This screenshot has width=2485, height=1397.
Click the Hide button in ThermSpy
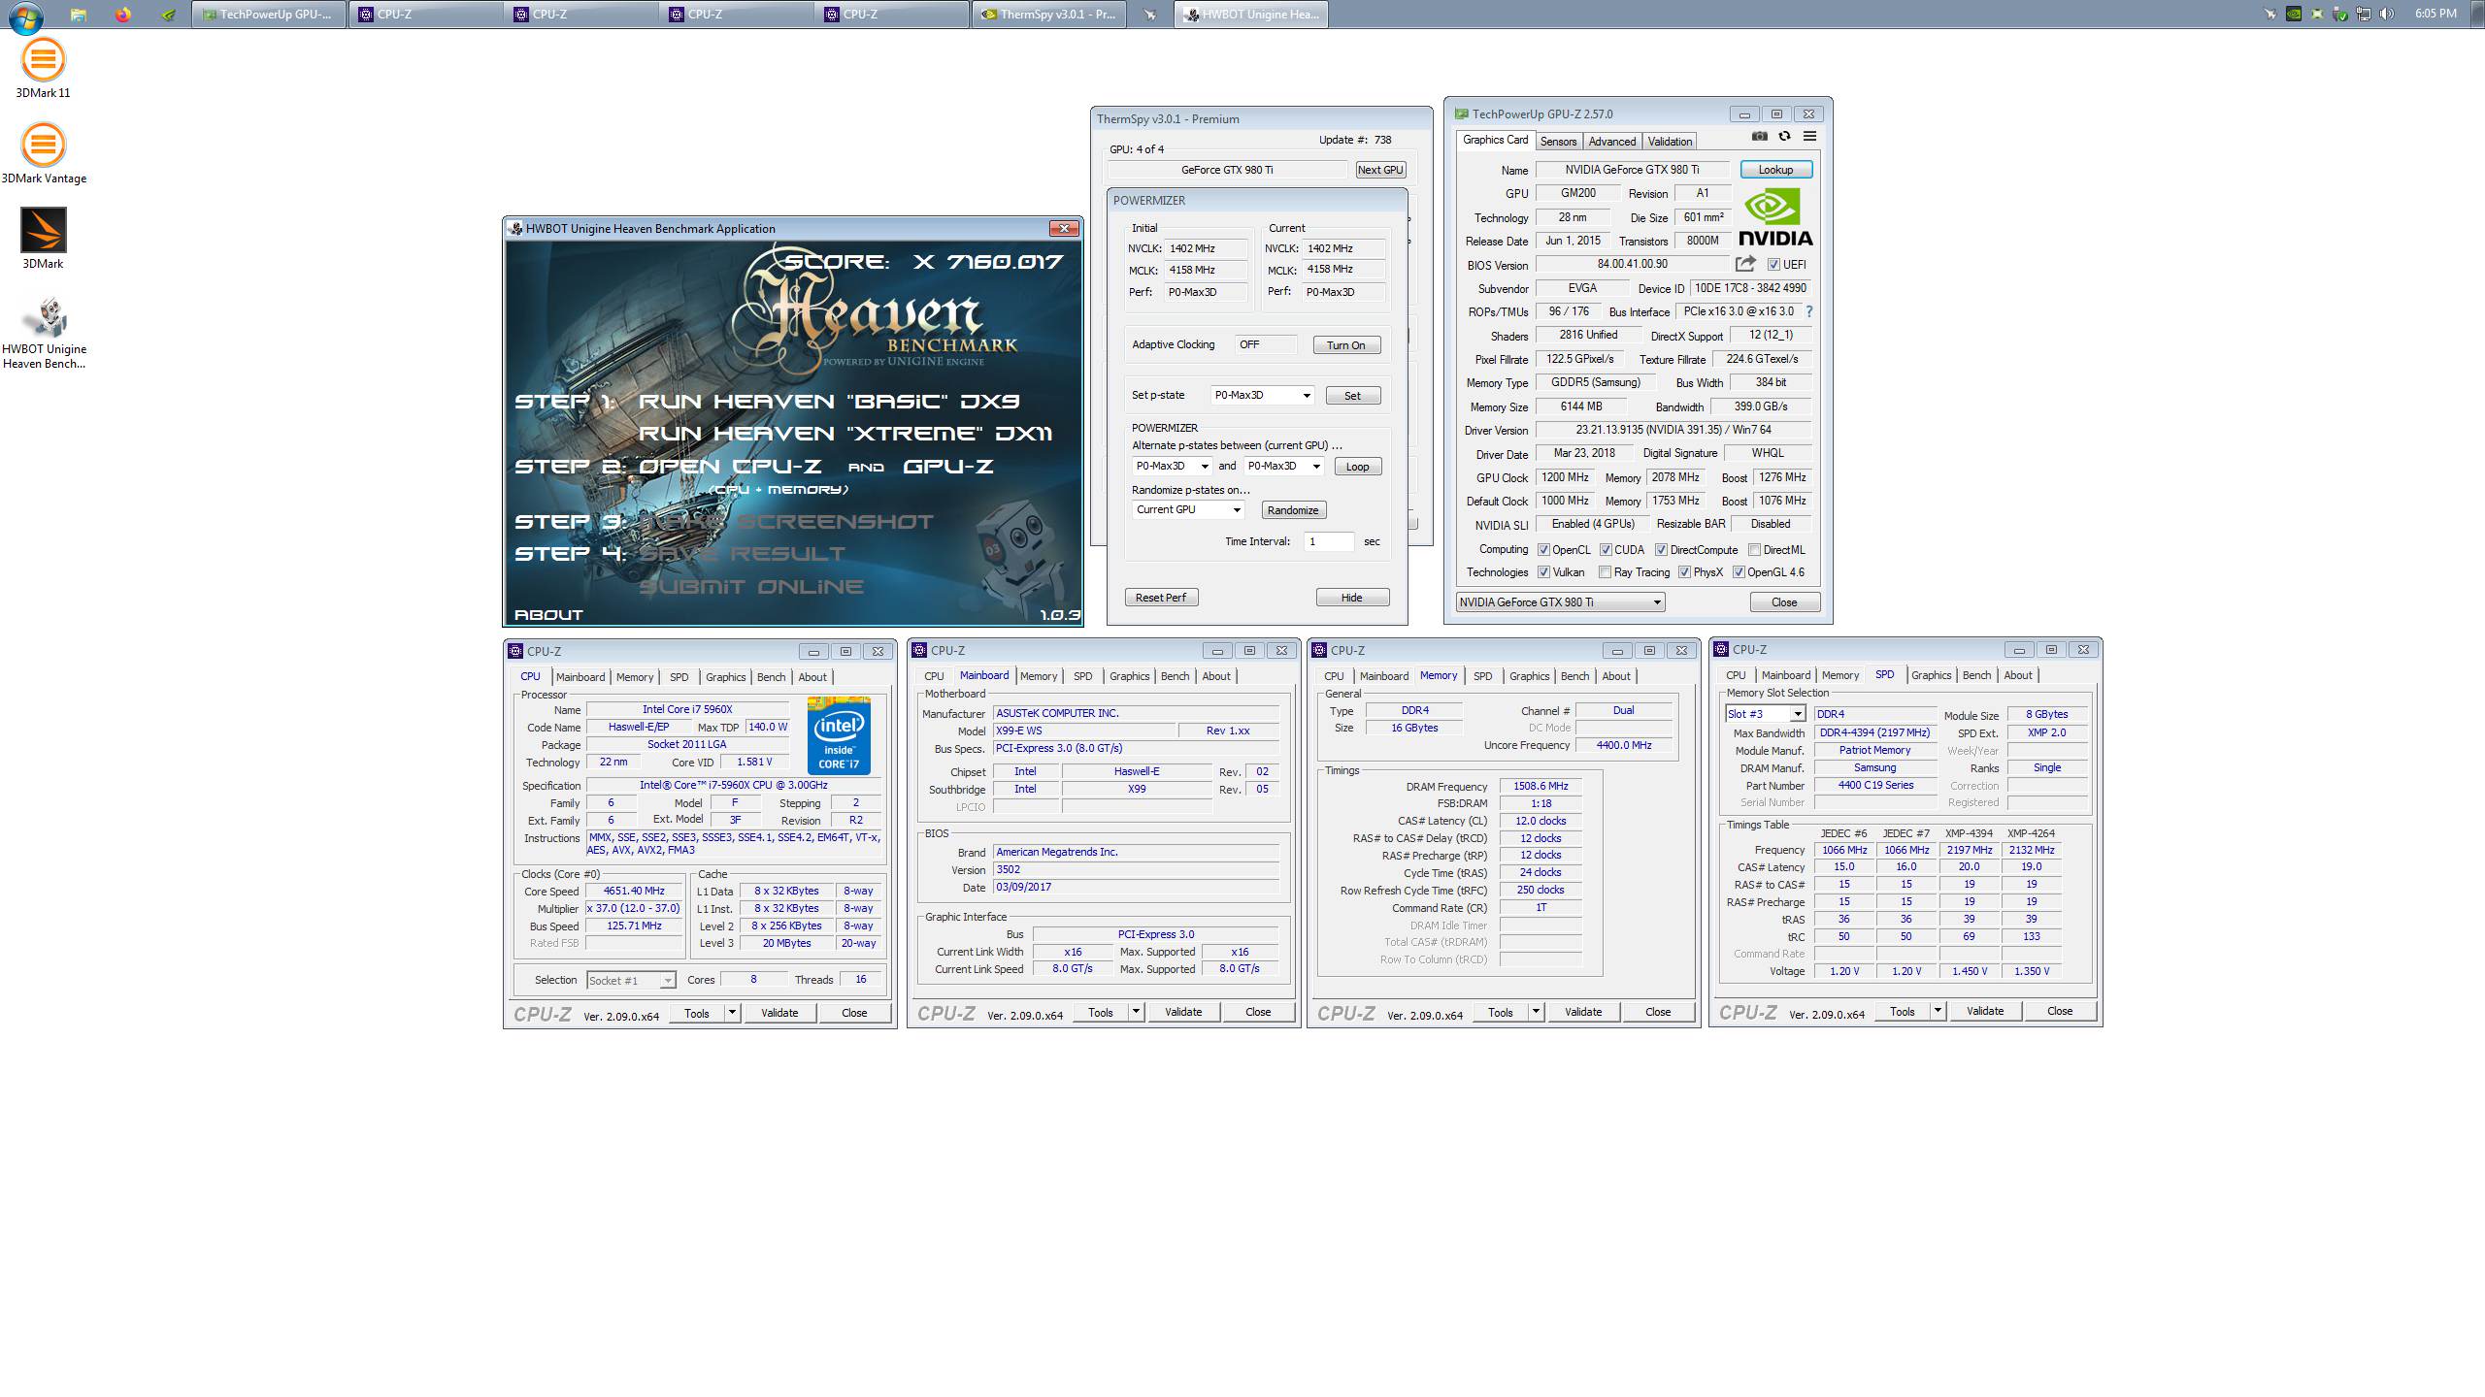[x=1352, y=598]
